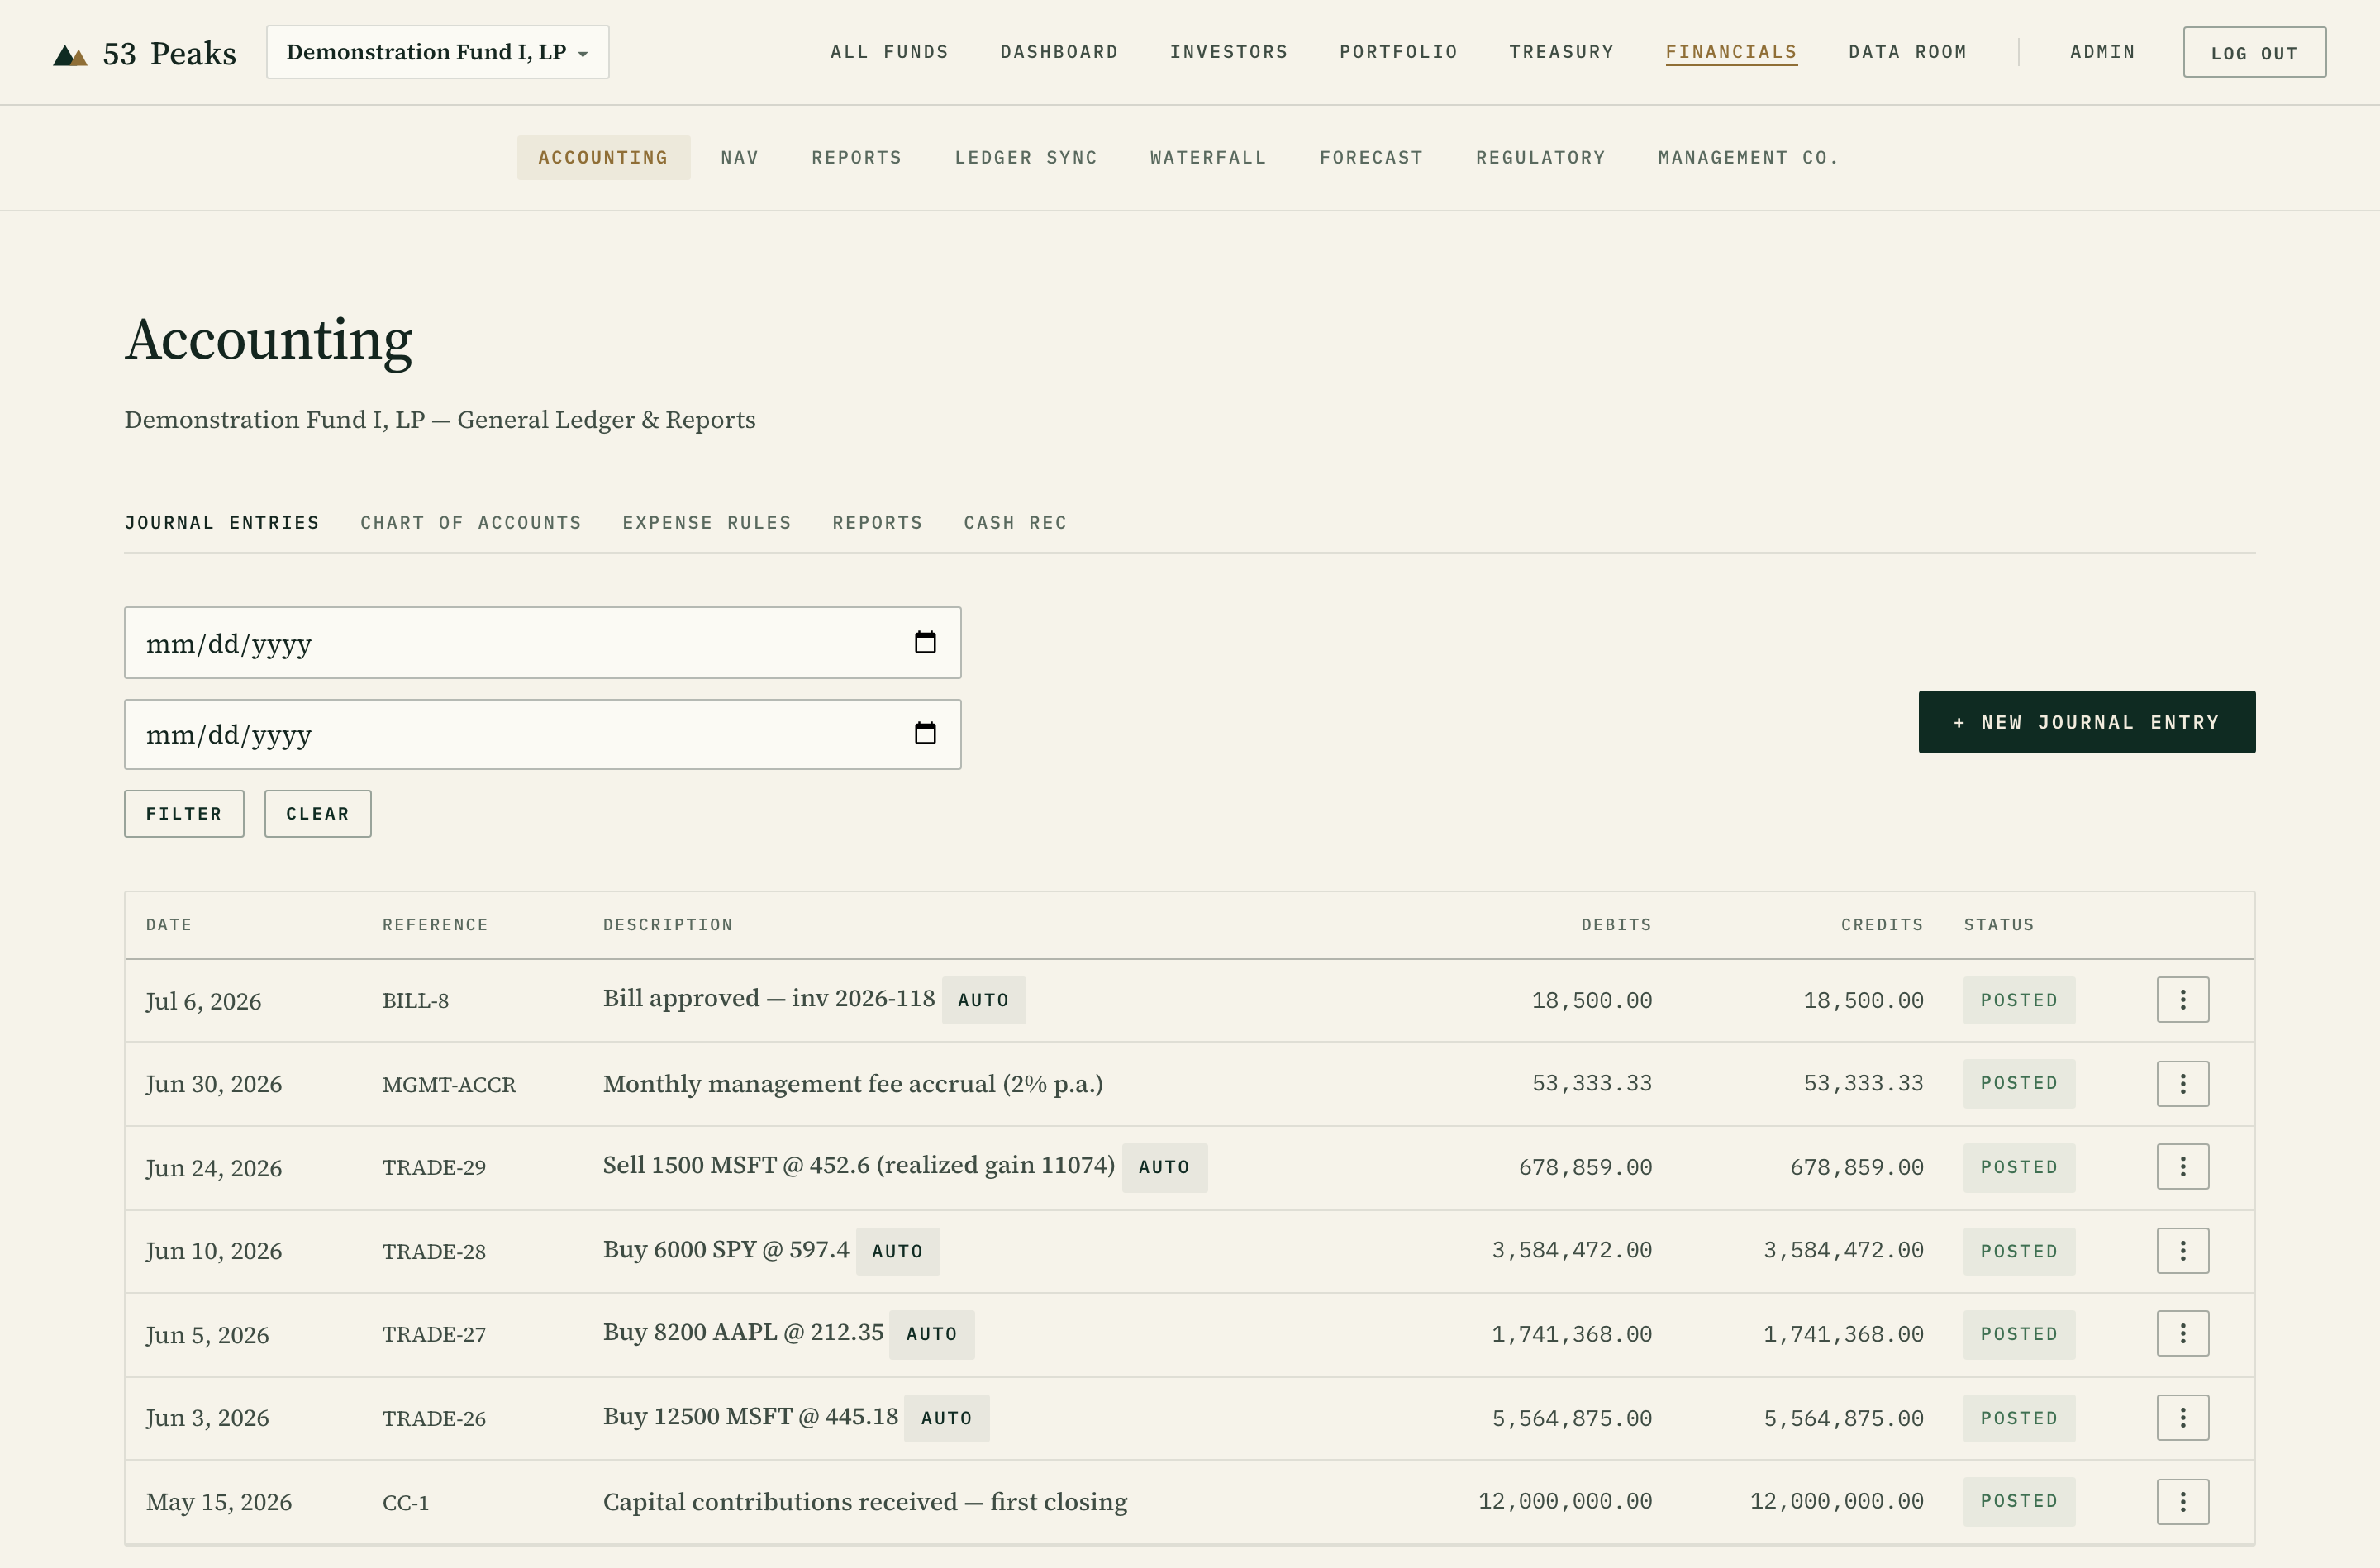Click the POSTED status on the TRADE-28 row

coord(2019,1251)
